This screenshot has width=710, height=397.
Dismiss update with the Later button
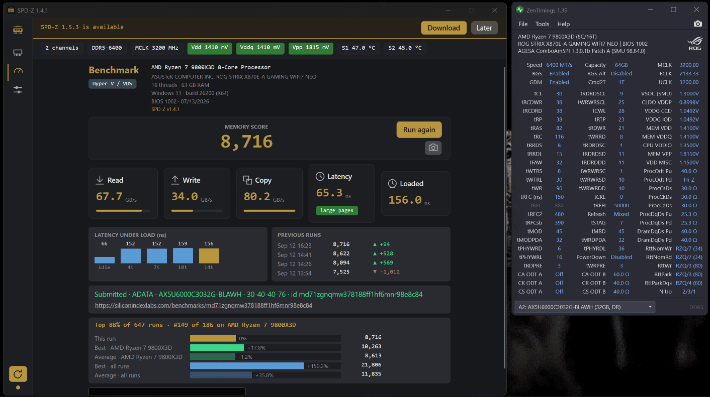pos(484,28)
